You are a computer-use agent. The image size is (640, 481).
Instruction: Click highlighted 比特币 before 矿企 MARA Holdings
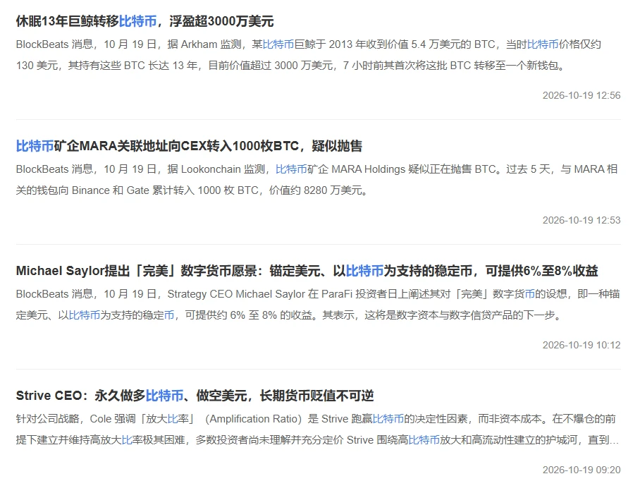[291, 169]
